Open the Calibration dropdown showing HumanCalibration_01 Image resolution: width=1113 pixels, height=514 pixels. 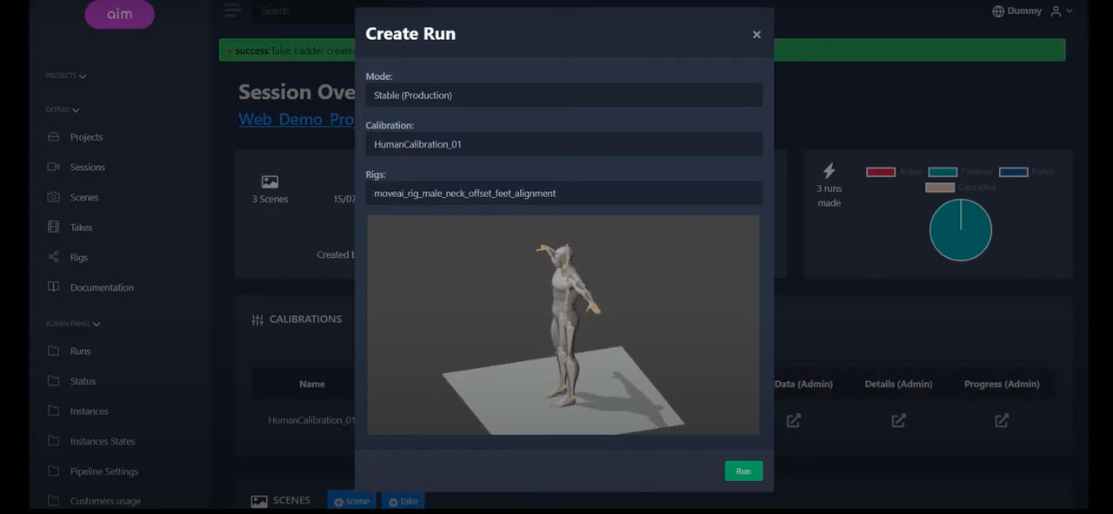point(564,144)
